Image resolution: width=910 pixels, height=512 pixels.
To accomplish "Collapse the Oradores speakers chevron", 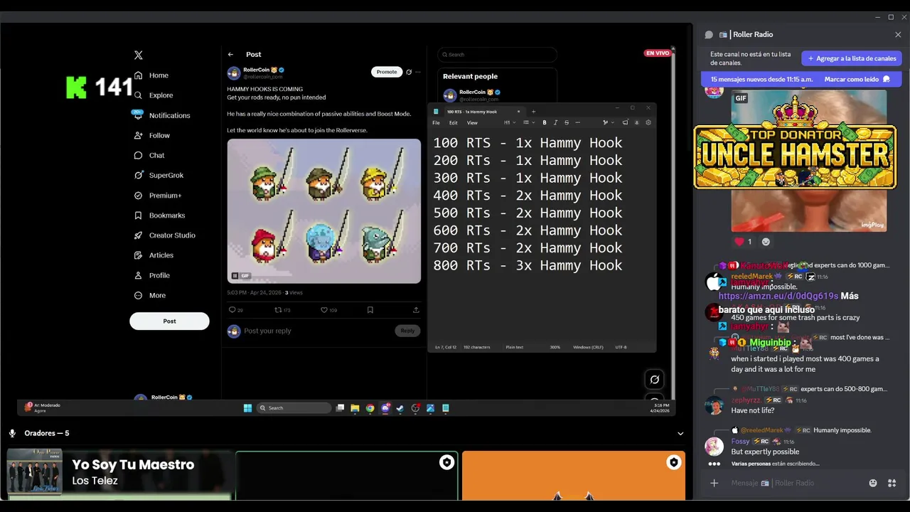I will pos(680,433).
